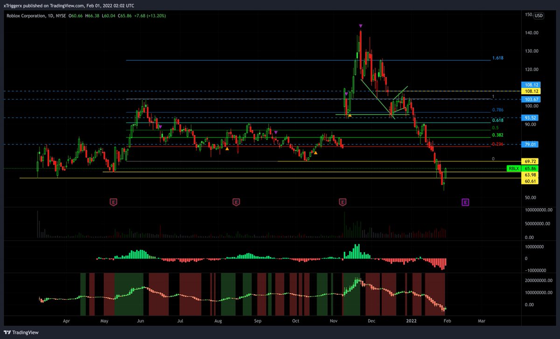Select orange triangle under November low
This screenshot has height=339, width=560.
(x=350, y=115)
